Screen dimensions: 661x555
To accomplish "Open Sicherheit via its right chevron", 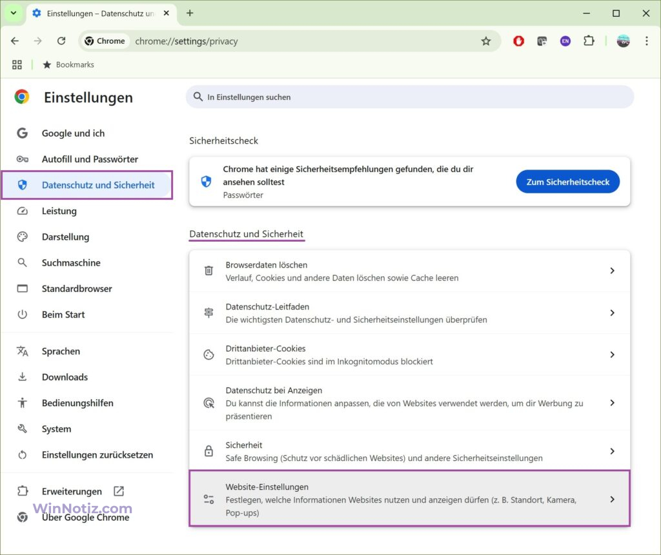I will (612, 451).
